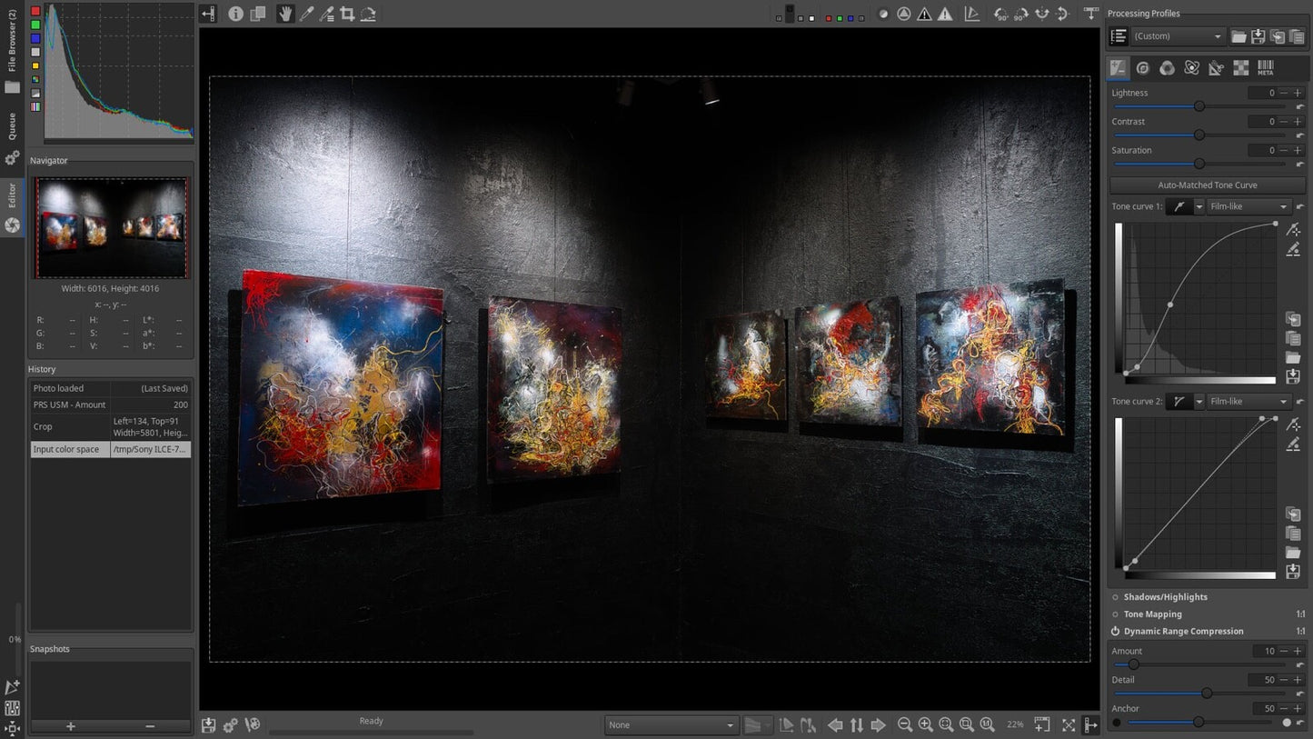The height and width of the screenshot is (739, 1313).
Task: Select the Hand tool in the toolbar
Action: [x=284, y=14]
